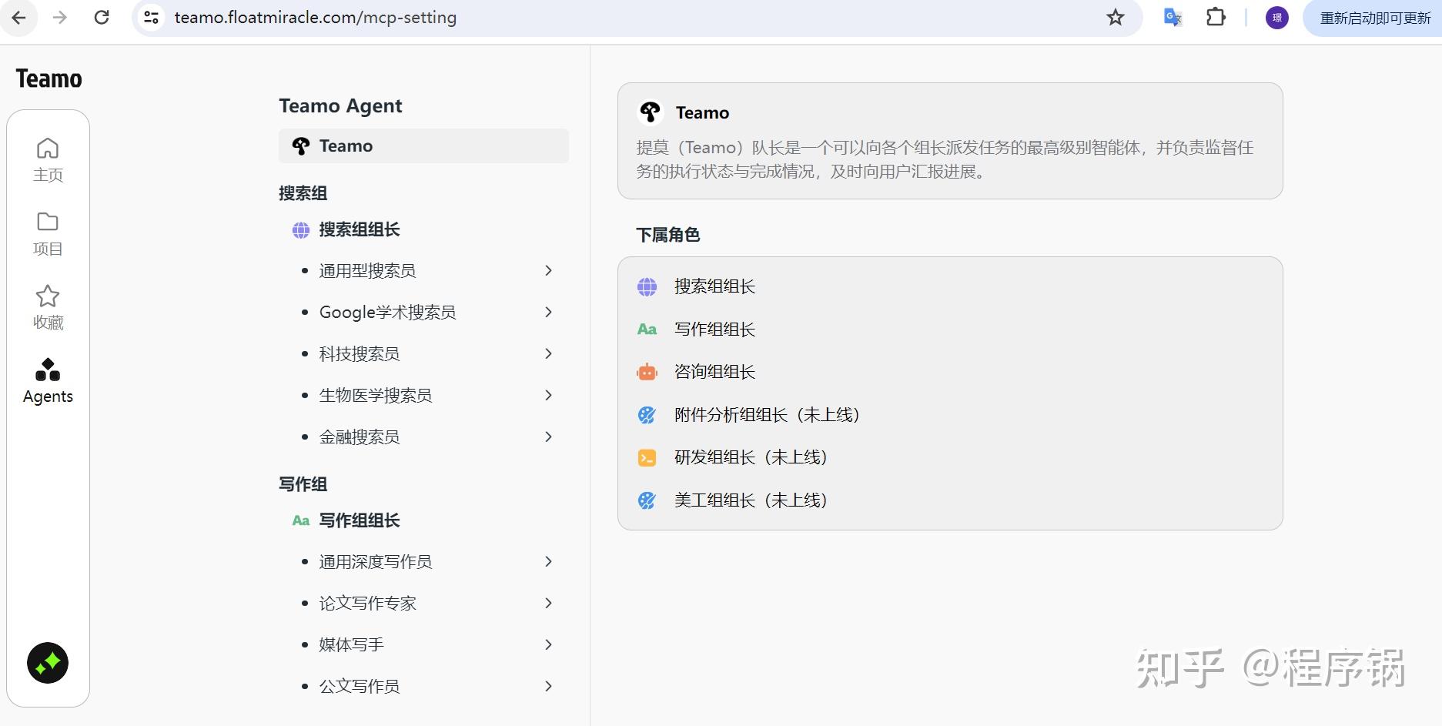1442x726 pixels.
Task: Click the browser forward arrow
Action: pyautogui.click(x=60, y=18)
